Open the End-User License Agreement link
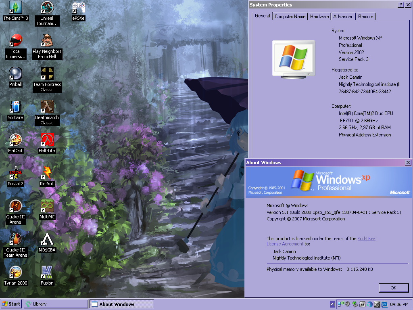413x310 pixels. click(x=366, y=239)
